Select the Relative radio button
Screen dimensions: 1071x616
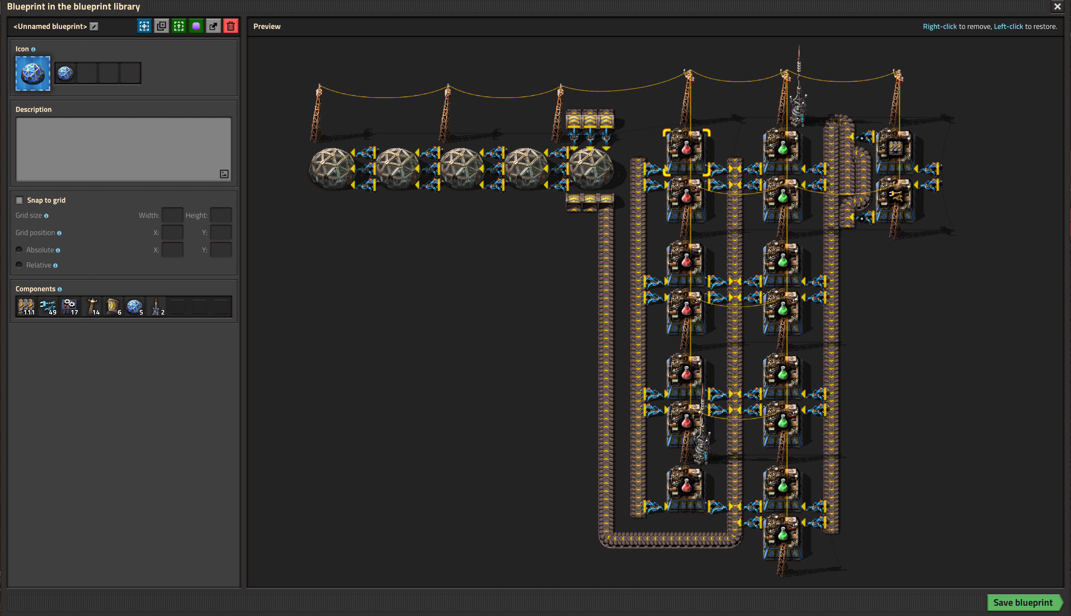coord(19,265)
